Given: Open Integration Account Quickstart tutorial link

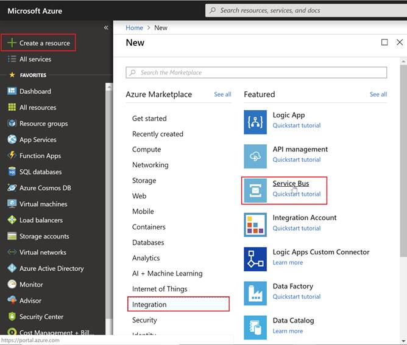Looking at the screenshot, I should (x=297, y=228).
